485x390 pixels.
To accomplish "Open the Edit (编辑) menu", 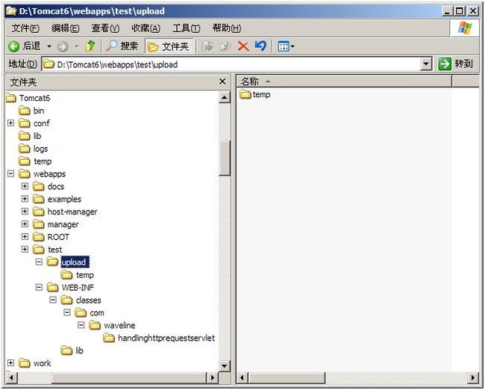I will [x=65, y=28].
